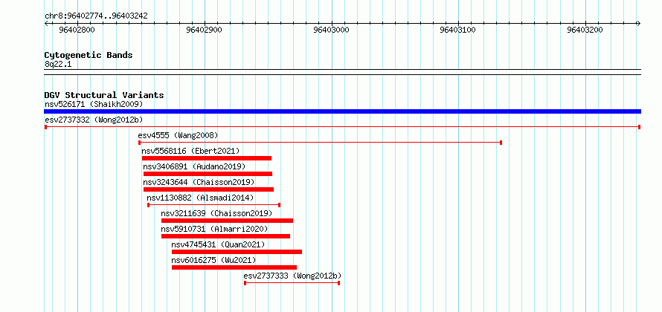The height and width of the screenshot is (312, 662).
Task: Click the label esv2737333 (Wong2012b)
Action: tap(292, 276)
